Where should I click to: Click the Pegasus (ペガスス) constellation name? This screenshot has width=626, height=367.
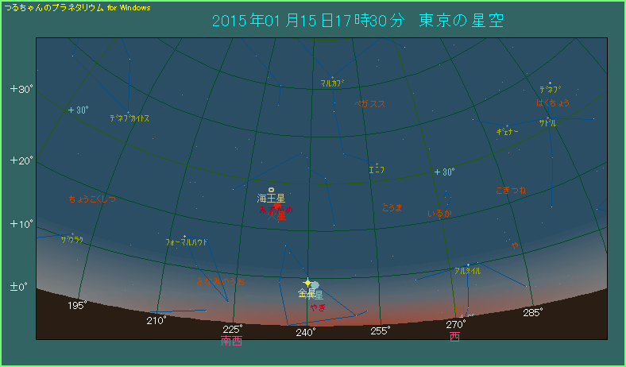click(369, 104)
